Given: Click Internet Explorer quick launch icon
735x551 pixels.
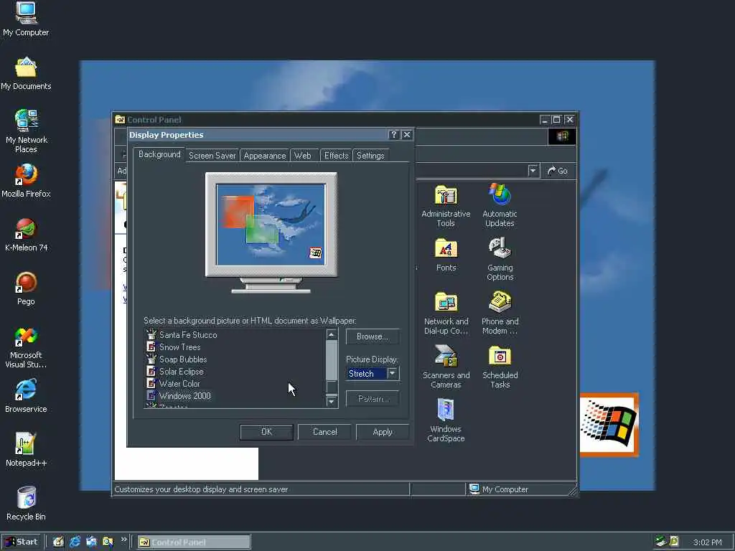Looking at the screenshot, I should click(x=75, y=542).
